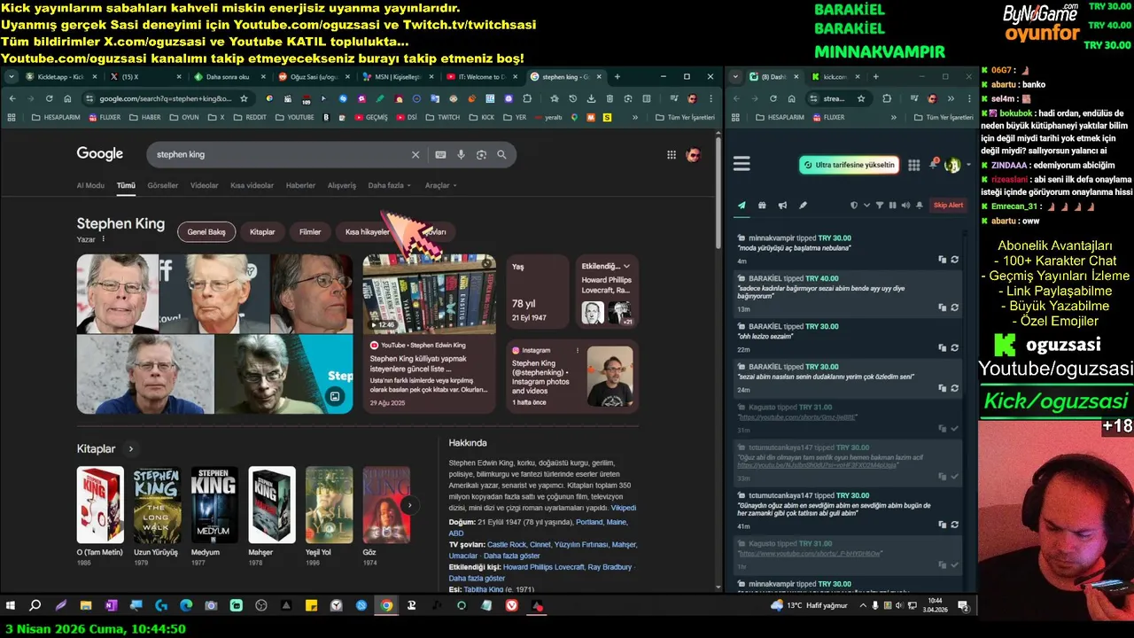1134x638 pixels.
Task: Switch to the Görseller results tab
Action: click(x=162, y=185)
